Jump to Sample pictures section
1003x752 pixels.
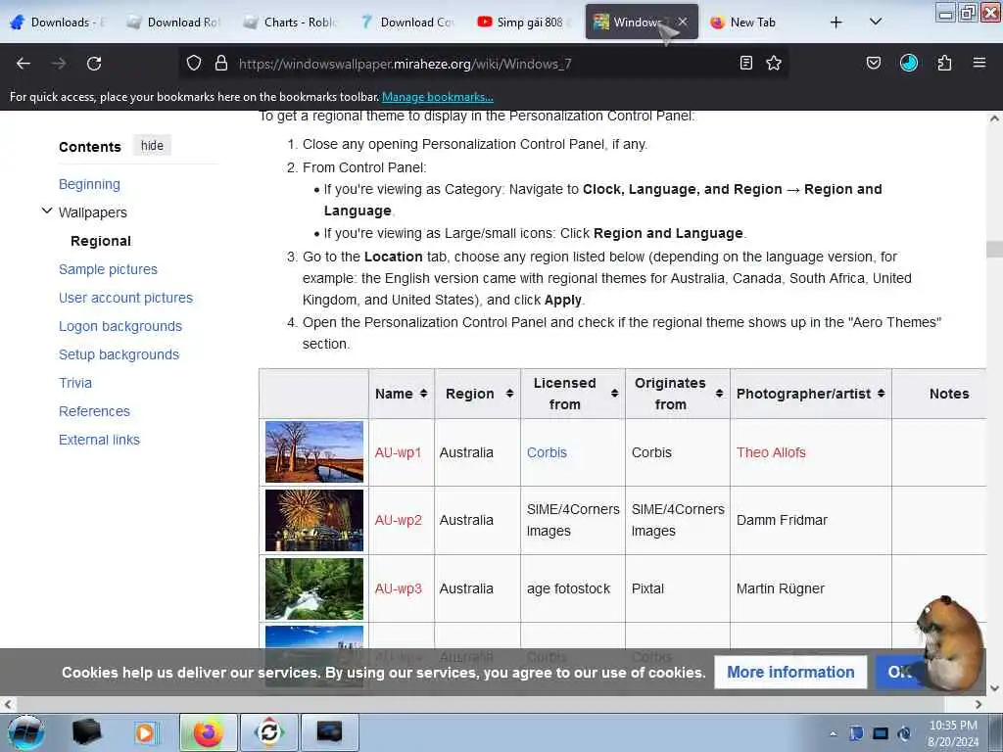108,269
